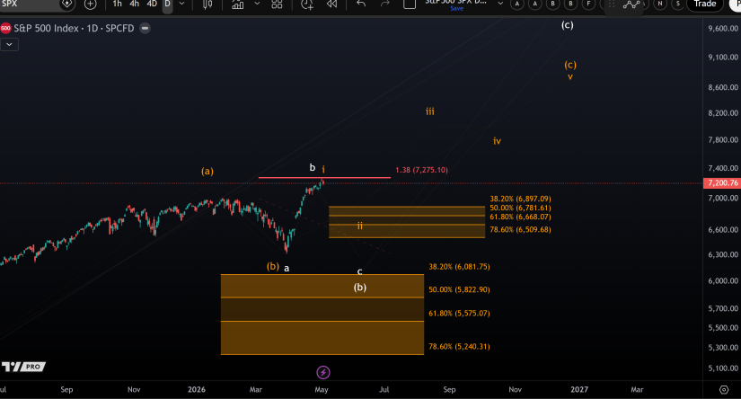Click the circled F quick button
The width and height of the screenshot is (741, 399).
coord(588,4)
